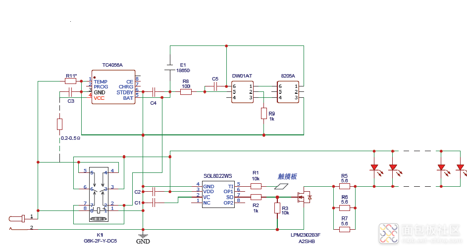467x249 pixels.
Task: Click the 0.2-0.5Ω resistor value label
Action: tap(71, 138)
